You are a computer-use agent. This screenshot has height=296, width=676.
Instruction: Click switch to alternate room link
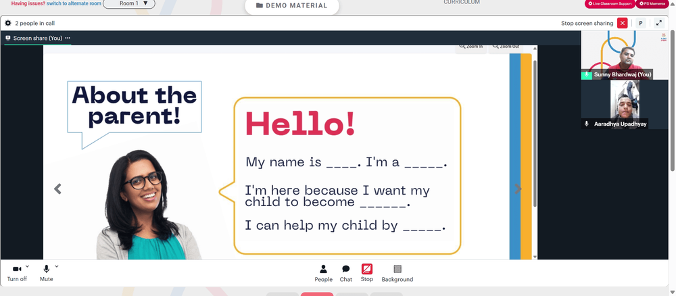(x=74, y=3)
